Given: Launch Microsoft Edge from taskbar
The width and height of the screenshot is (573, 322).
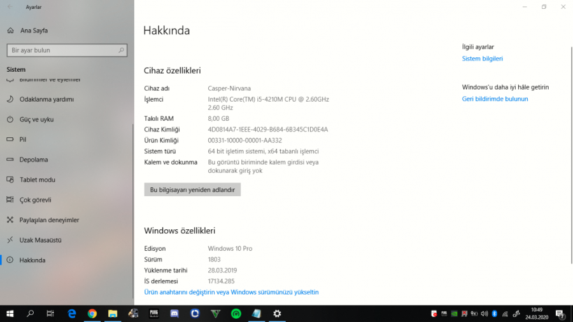Looking at the screenshot, I should (71, 314).
